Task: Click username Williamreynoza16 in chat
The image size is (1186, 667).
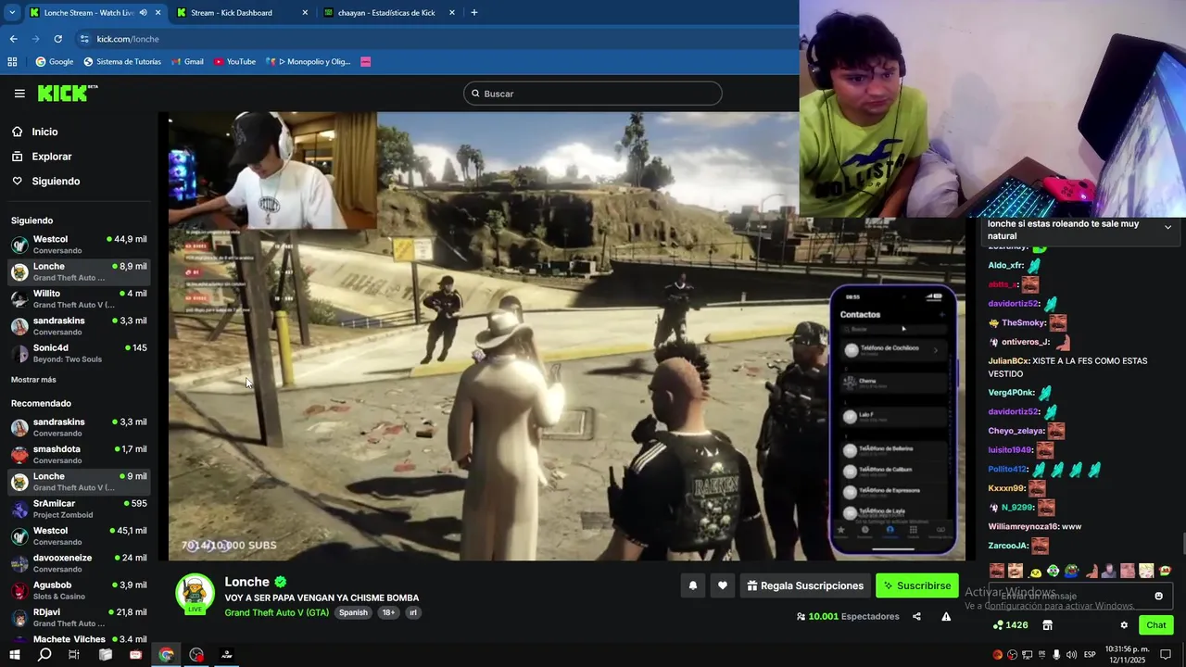Action: click(x=1023, y=526)
